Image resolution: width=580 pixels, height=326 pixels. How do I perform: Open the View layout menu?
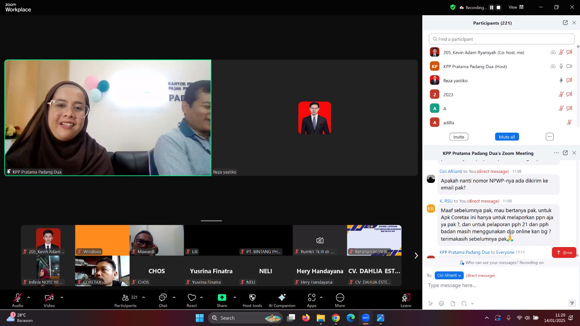pos(516,7)
